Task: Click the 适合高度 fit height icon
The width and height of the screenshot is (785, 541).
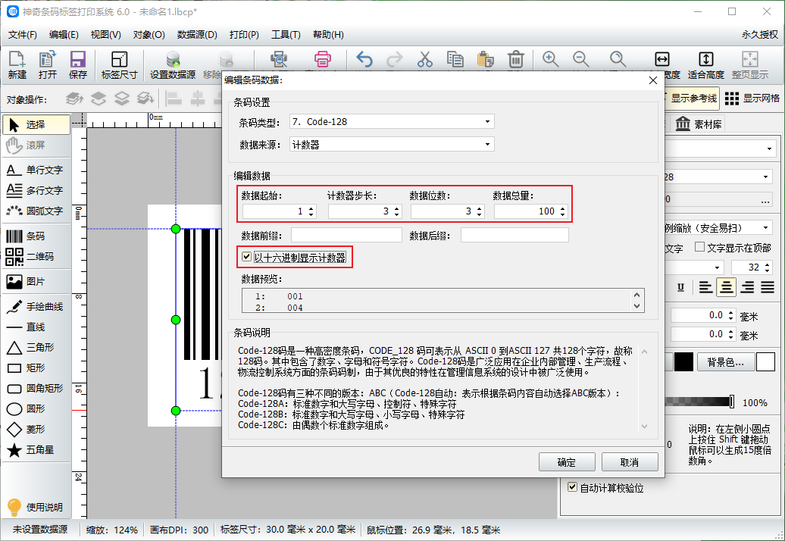Action: [706, 65]
